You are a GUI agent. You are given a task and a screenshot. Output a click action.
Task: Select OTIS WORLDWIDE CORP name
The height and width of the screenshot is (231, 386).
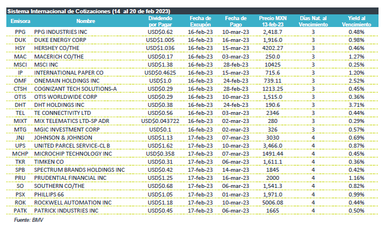pyautogui.click(x=66, y=97)
